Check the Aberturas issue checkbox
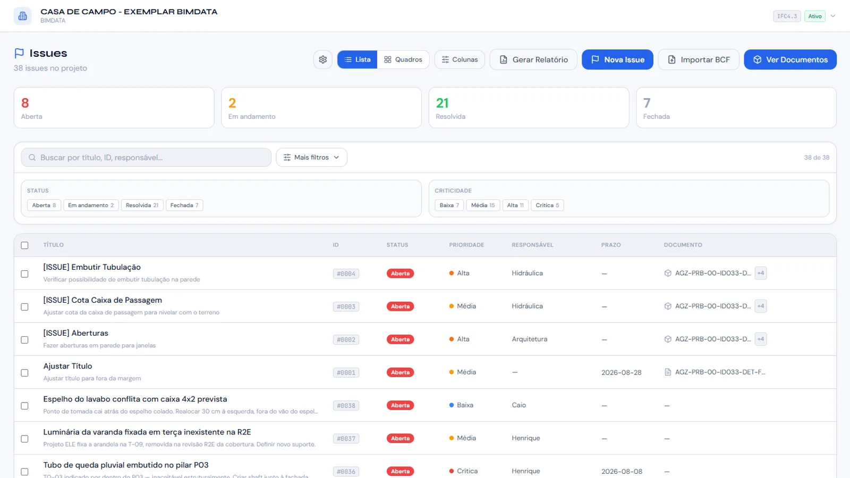Screen dimensions: 850x478 point(24,339)
